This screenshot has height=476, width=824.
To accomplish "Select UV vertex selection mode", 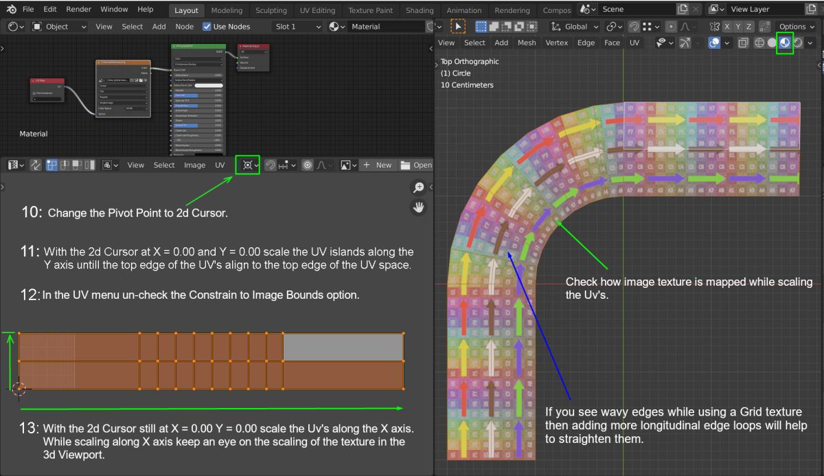I will pyautogui.click(x=52, y=165).
